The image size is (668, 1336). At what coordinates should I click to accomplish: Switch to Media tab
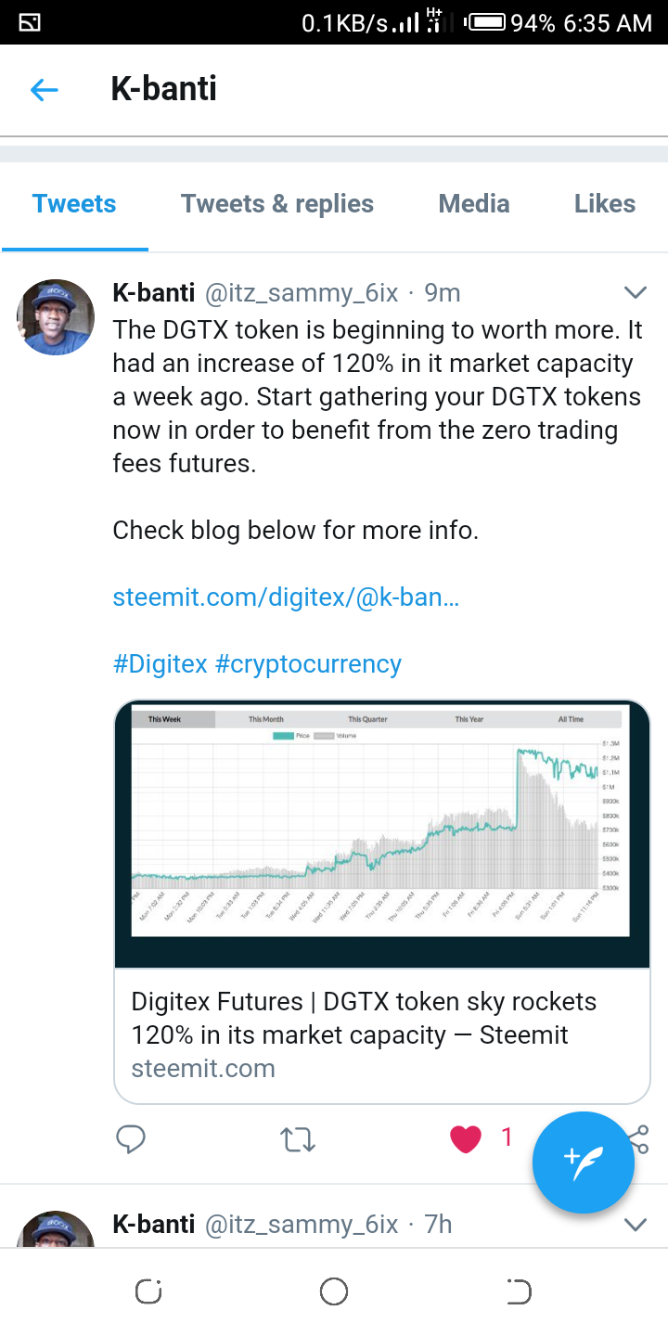click(474, 204)
